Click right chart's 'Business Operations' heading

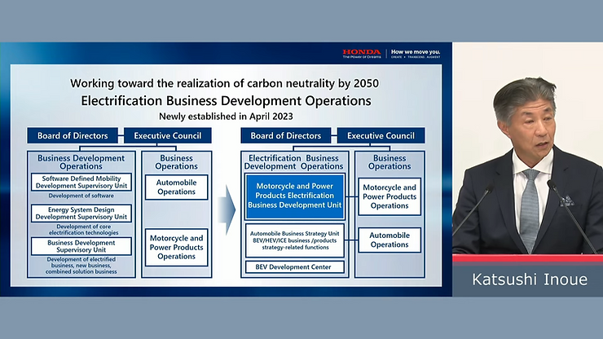390,162
